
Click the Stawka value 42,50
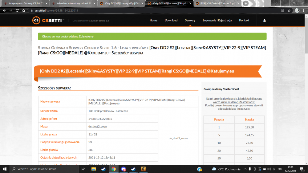point(249,151)
